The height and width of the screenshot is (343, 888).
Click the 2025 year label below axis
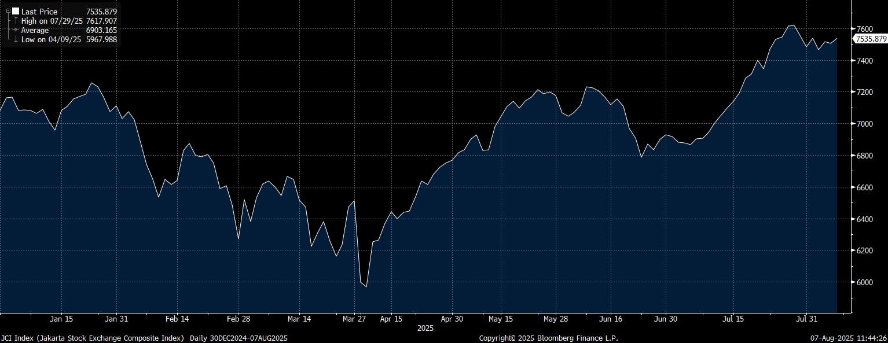(x=425, y=328)
